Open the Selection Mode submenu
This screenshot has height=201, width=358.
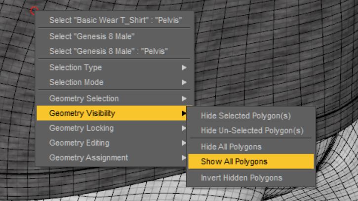click(x=115, y=82)
